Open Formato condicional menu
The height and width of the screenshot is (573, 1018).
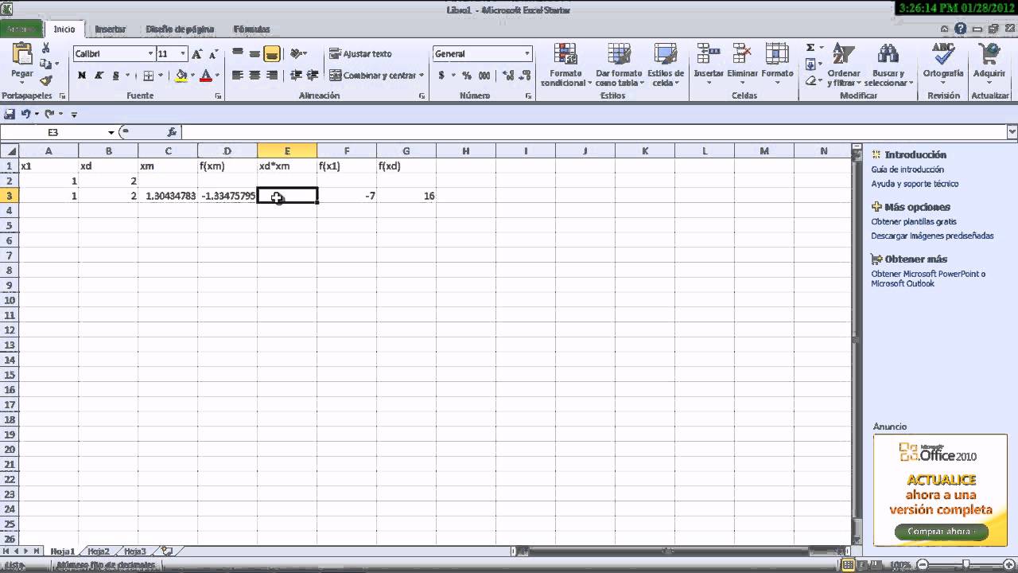pyautogui.click(x=566, y=64)
